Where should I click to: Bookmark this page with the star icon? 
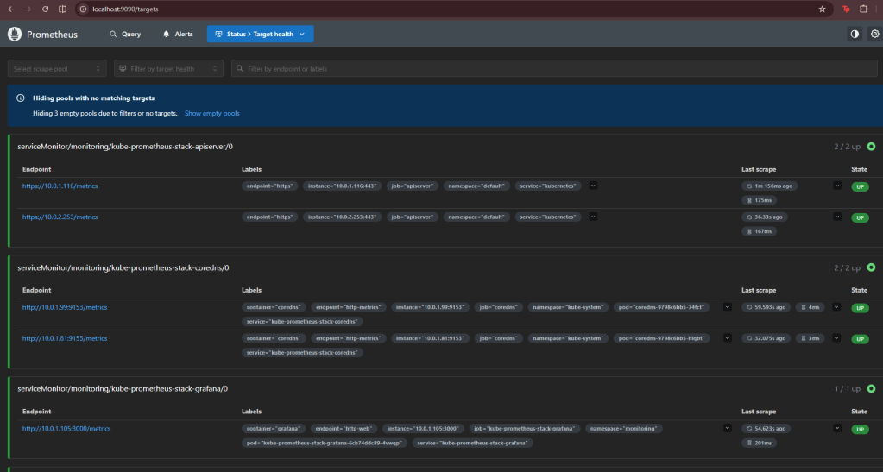click(823, 9)
